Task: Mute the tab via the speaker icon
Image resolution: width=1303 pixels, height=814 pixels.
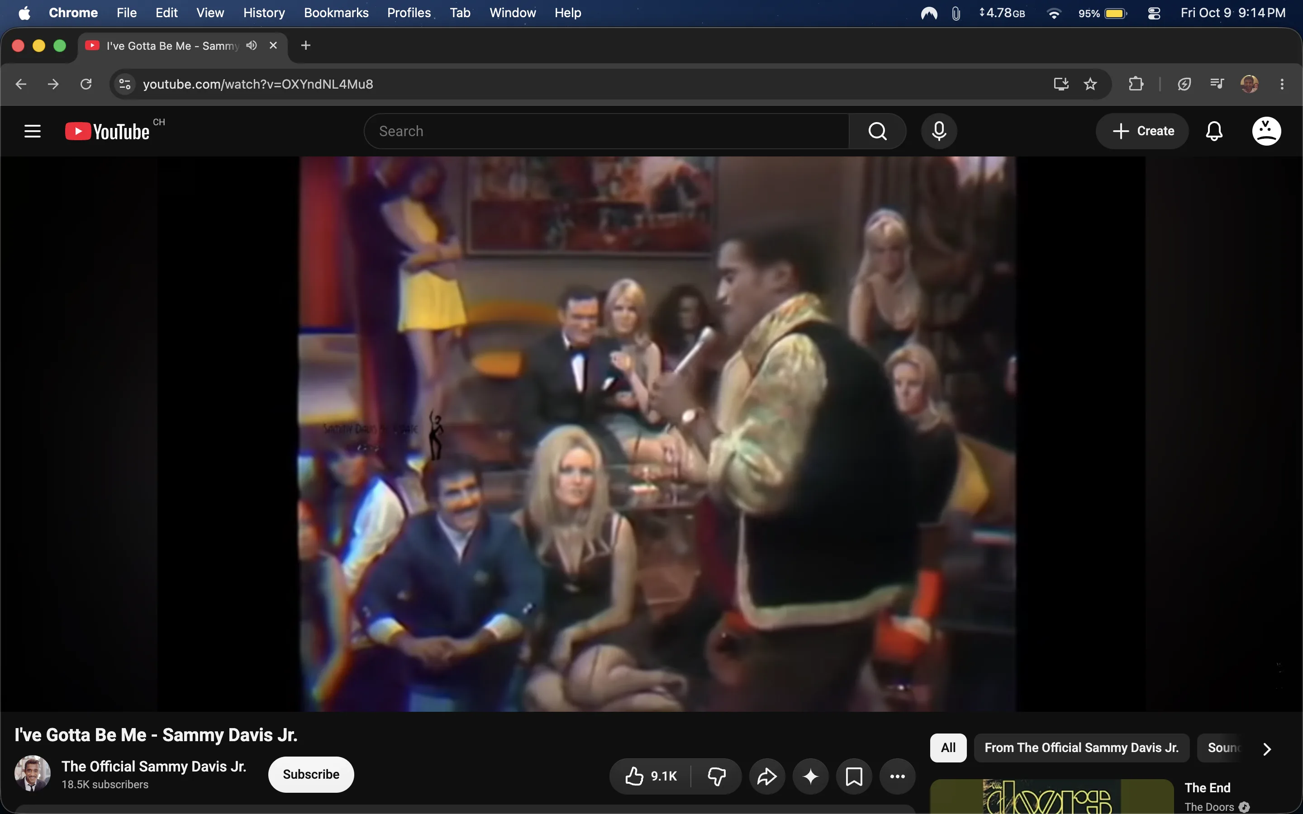Action: pyautogui.click(x=252, y=45)
